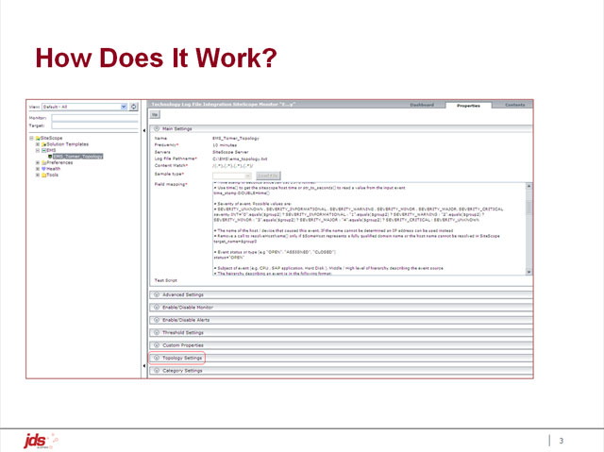Viewport: 604px width, 452px height.
Task: Collapse the Main Settings section
Action: tap(157, 128)
